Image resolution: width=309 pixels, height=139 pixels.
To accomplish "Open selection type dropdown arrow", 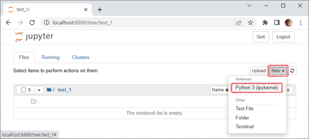I will (39, 90).
